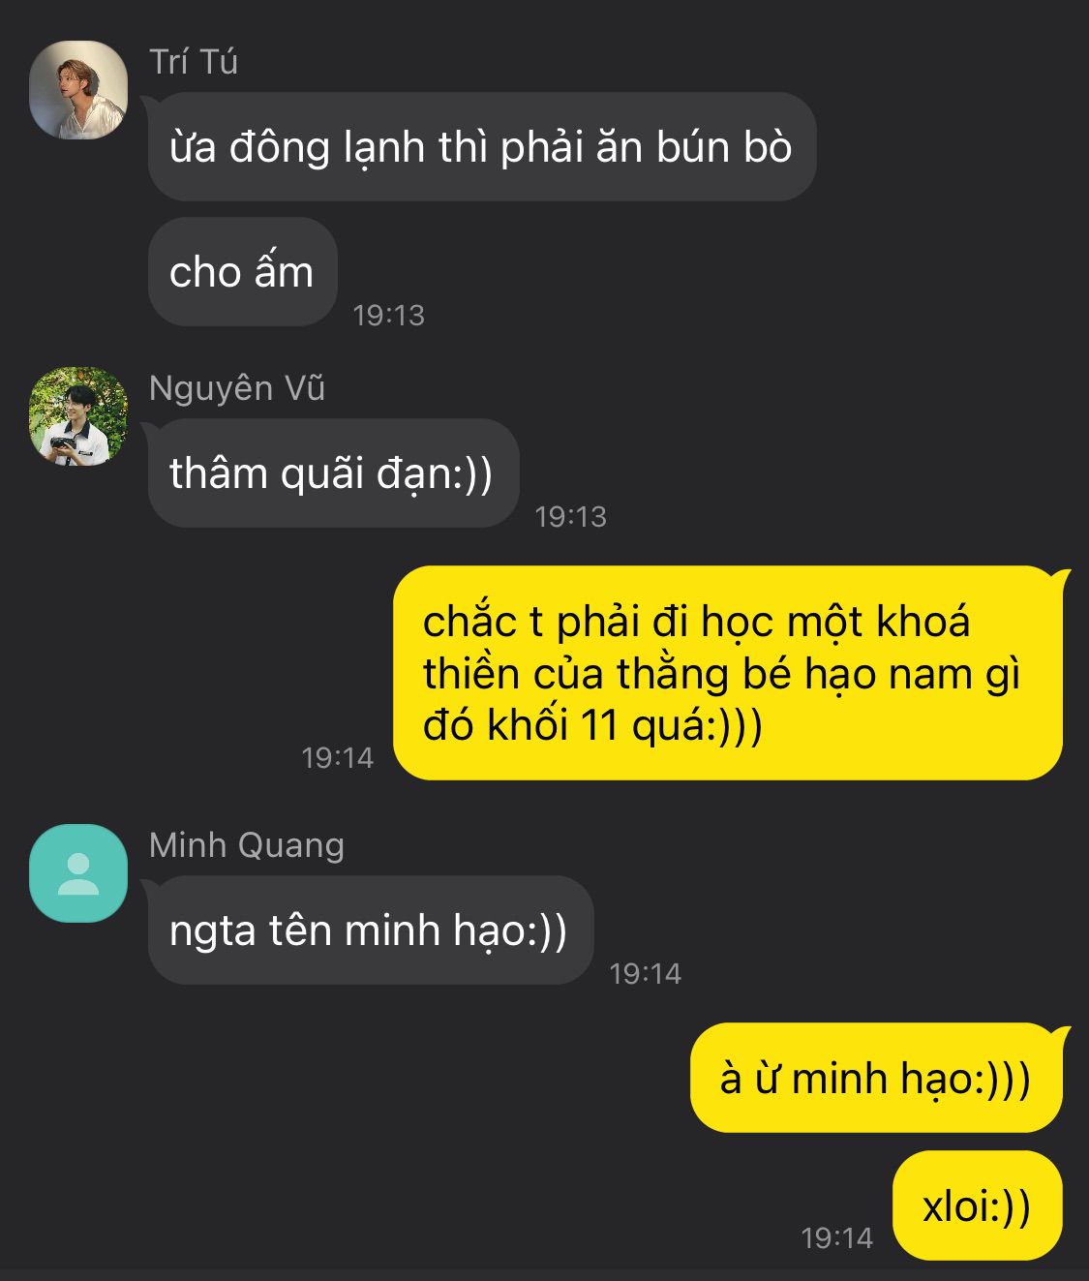The height and width of the screenshot is (1281, 1089).
Task: Tap the 19:14 timestamp beside the long yellow message
Action: click(x=338, y=757)
